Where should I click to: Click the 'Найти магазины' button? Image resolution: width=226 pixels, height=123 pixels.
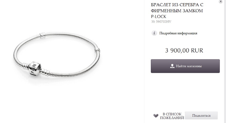click(x=185, y=66)
